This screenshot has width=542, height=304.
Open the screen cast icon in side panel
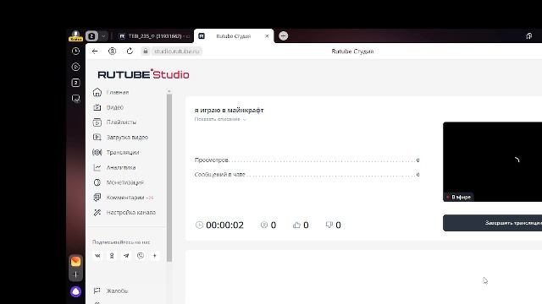click(75, 99)
